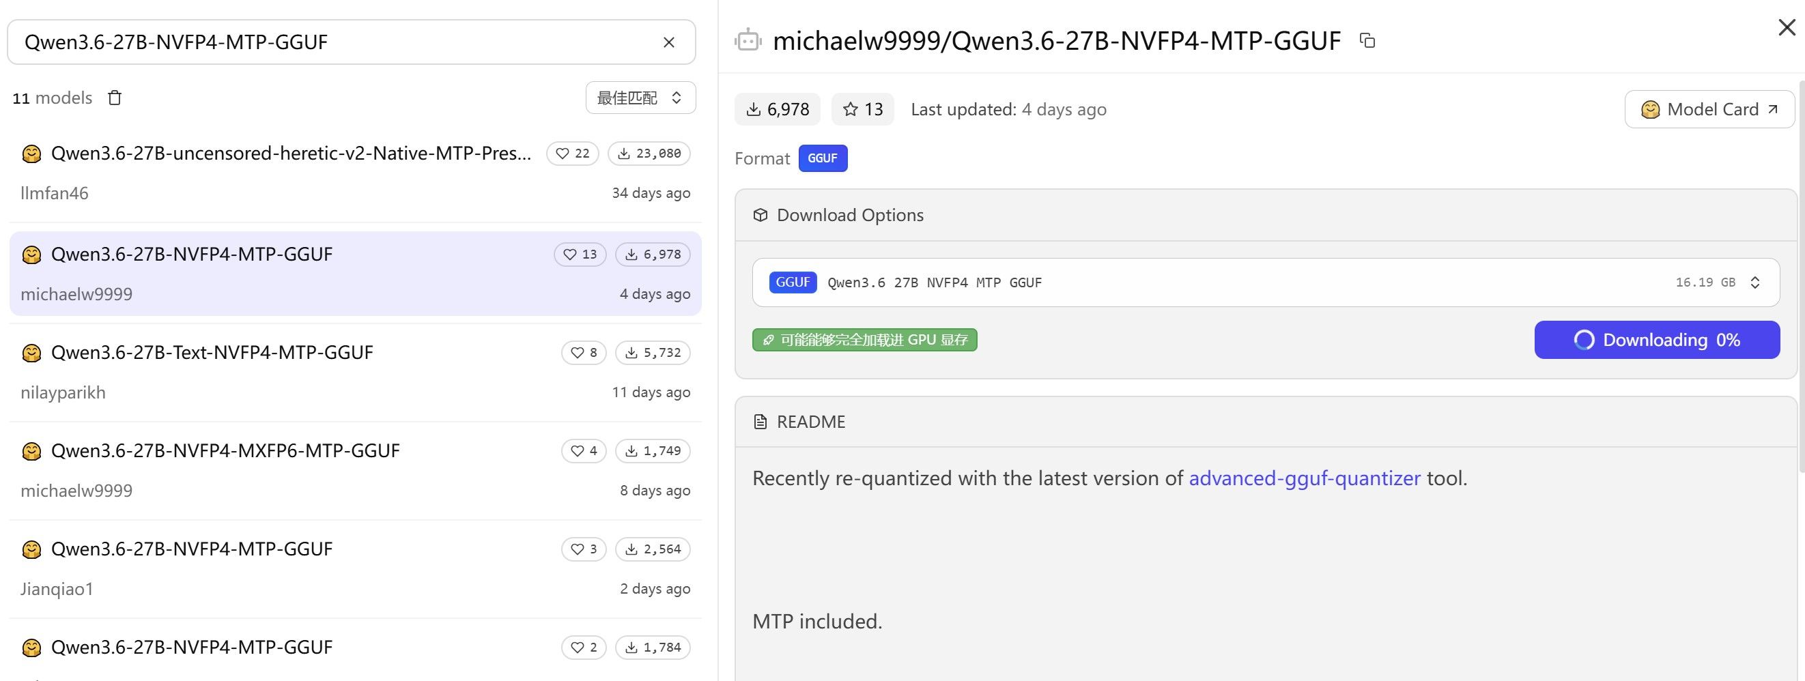Click Hugging Face icon beside heretic-v2 model
This screenshot has height=681, width=1805.
[x=31, y=154]
